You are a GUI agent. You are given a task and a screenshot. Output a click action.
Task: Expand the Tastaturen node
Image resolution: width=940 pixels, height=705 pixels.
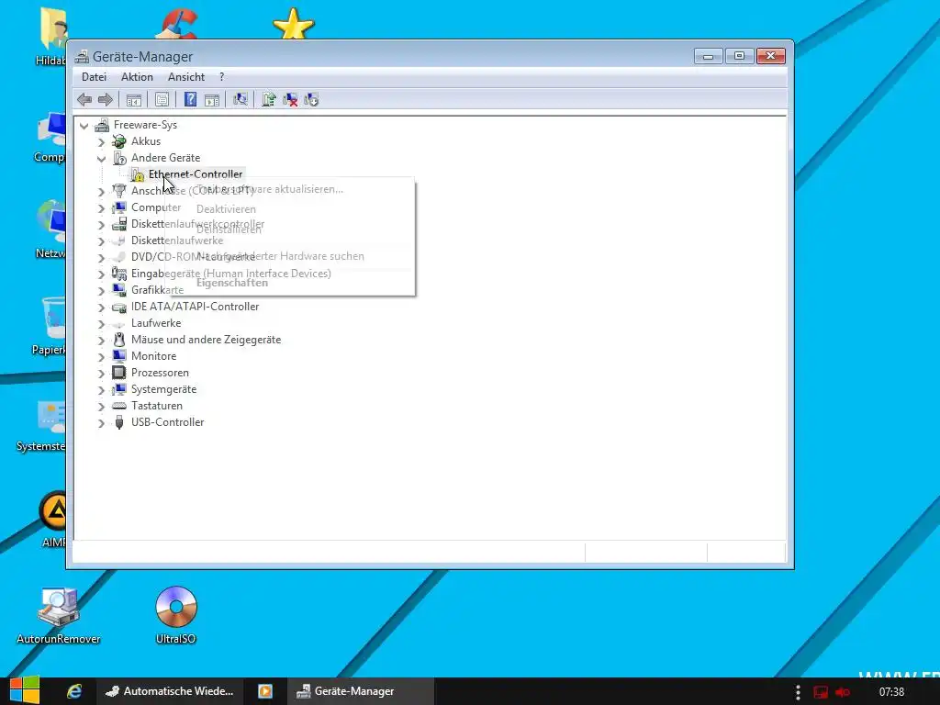coord(101,406)
